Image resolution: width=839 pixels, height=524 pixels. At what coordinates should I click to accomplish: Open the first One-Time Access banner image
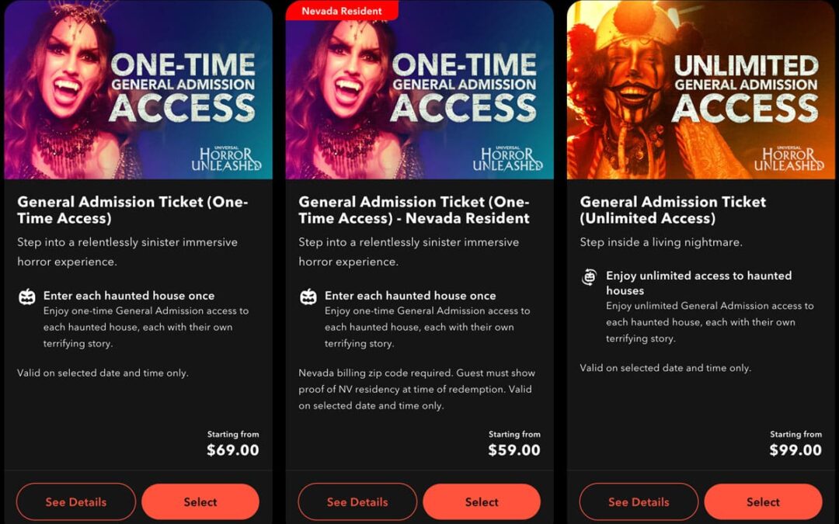(x=138, y=89)
